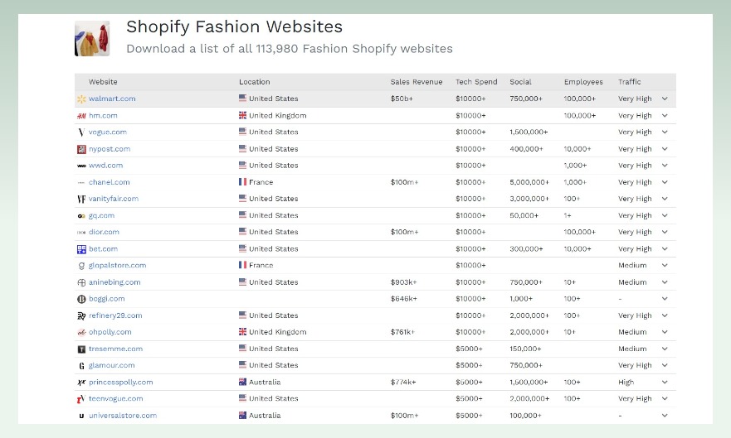Click the bet.com favicon

[x=81, y=249]
